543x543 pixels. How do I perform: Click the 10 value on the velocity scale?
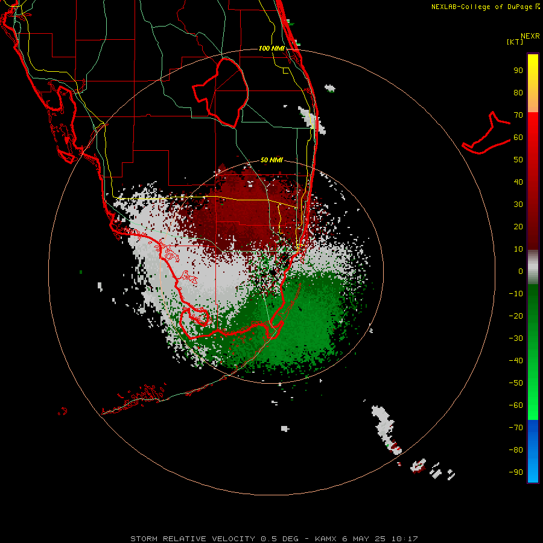tap(518, 249)
